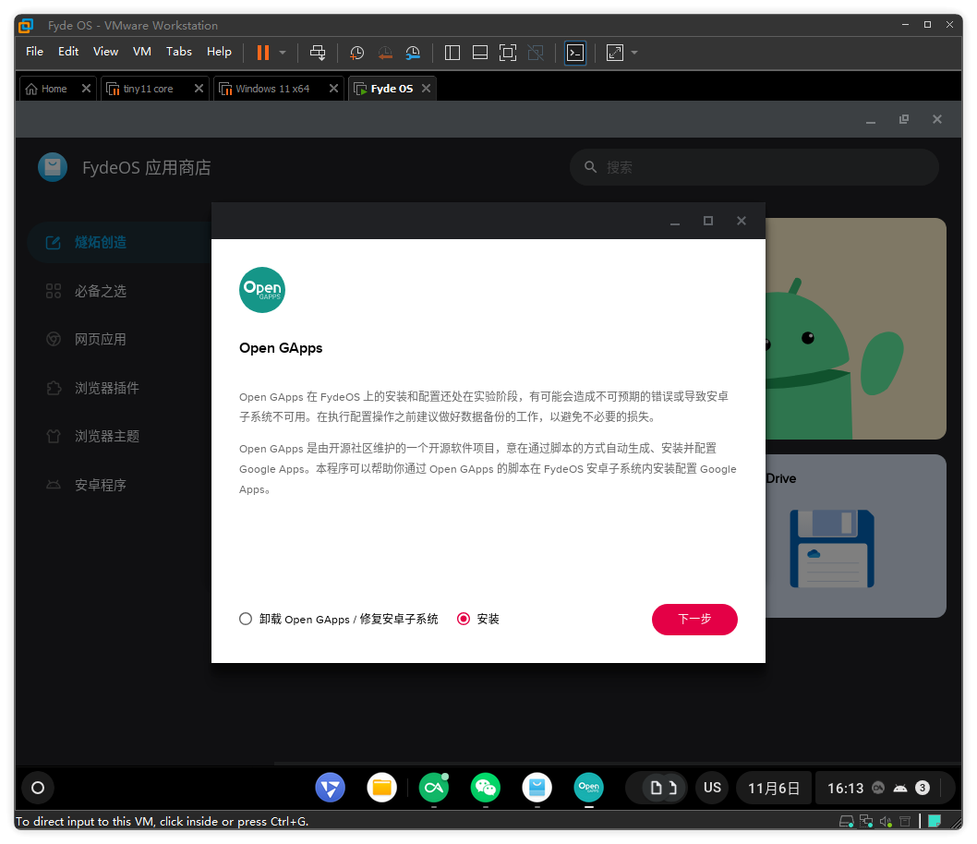Open the Files app on shelf
The width and height of the screenshot is (977, 844).
[381, 788]
